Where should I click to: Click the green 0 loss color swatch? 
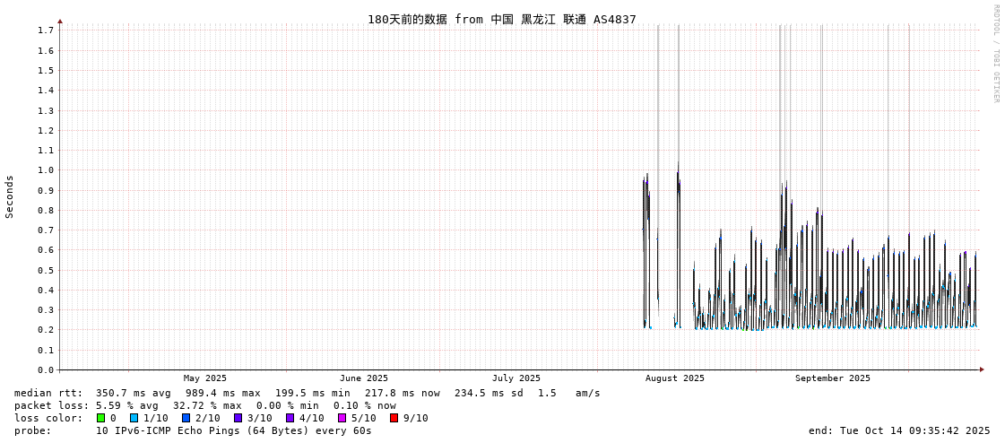100,418
